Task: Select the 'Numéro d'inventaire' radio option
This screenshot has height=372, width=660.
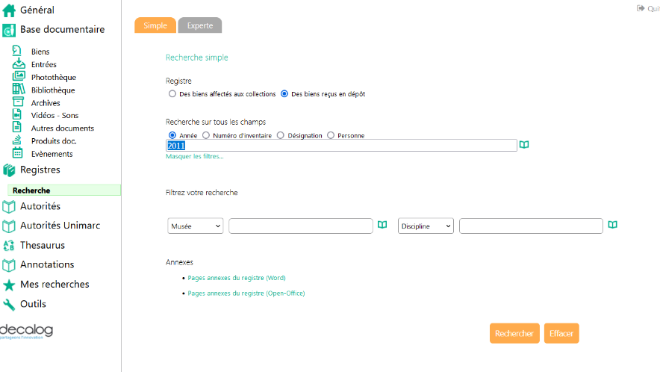Action: 206,135
